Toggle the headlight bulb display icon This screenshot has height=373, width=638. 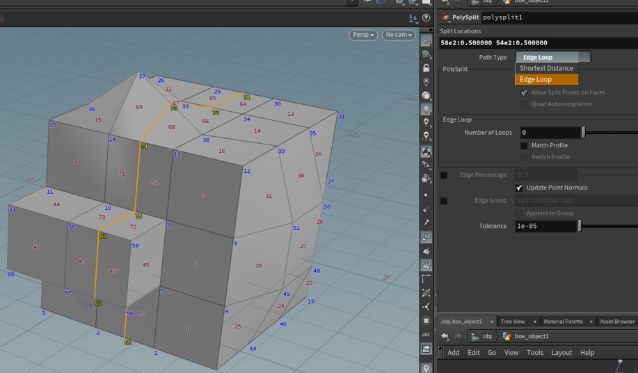pyautogui.click(x=426, y=109)
